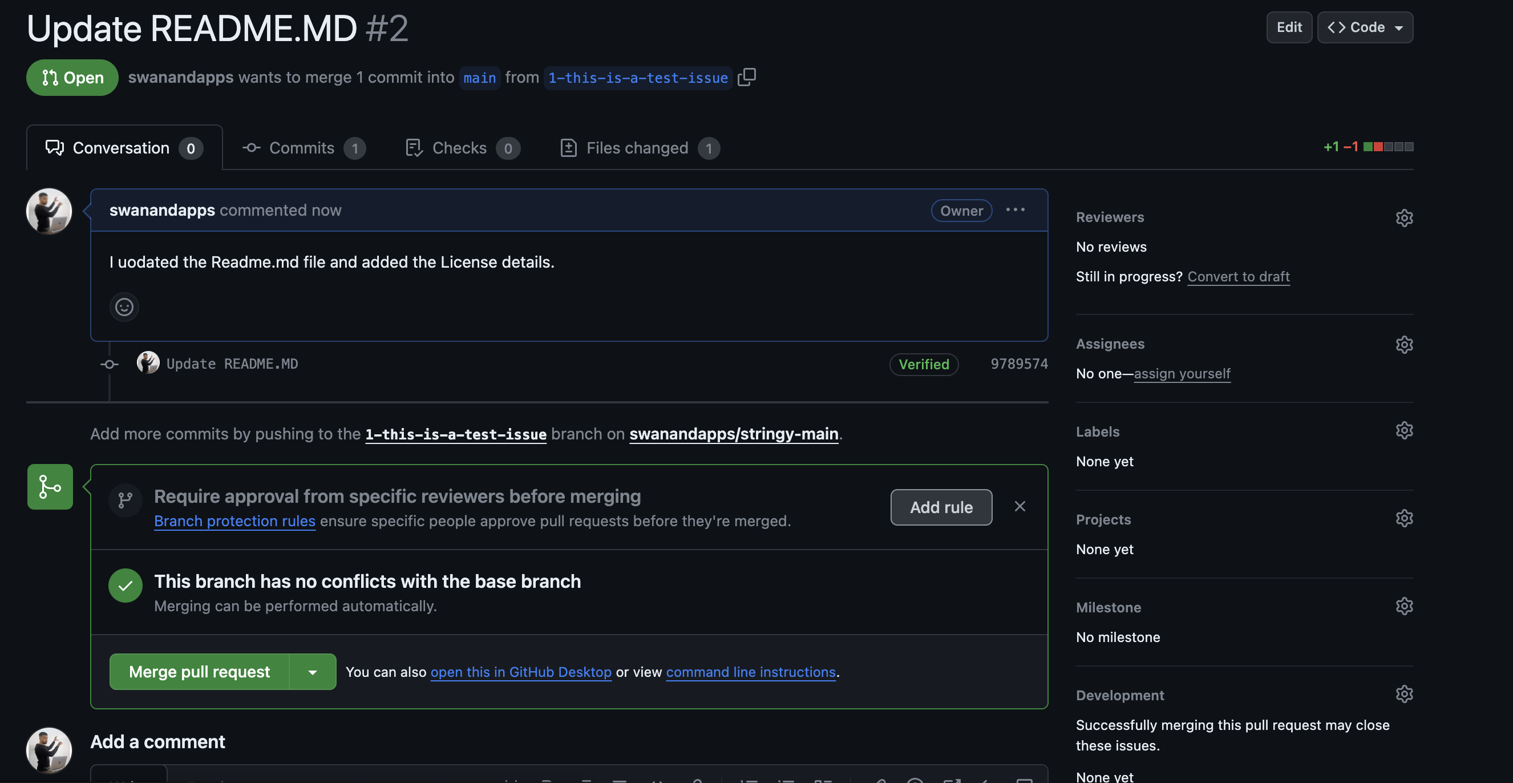Click open this in GitHub Desktop link
This screenshot has height=783, width=1513.
521,672
